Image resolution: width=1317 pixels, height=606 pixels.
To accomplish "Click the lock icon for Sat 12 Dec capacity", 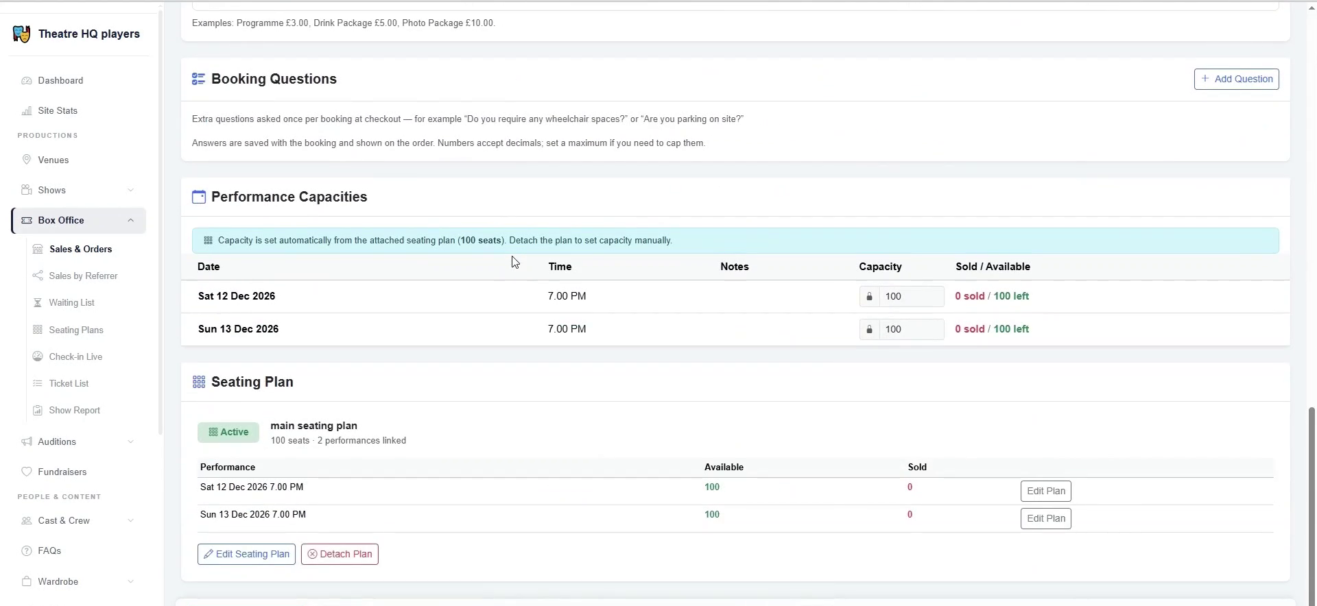I will 869,296.
